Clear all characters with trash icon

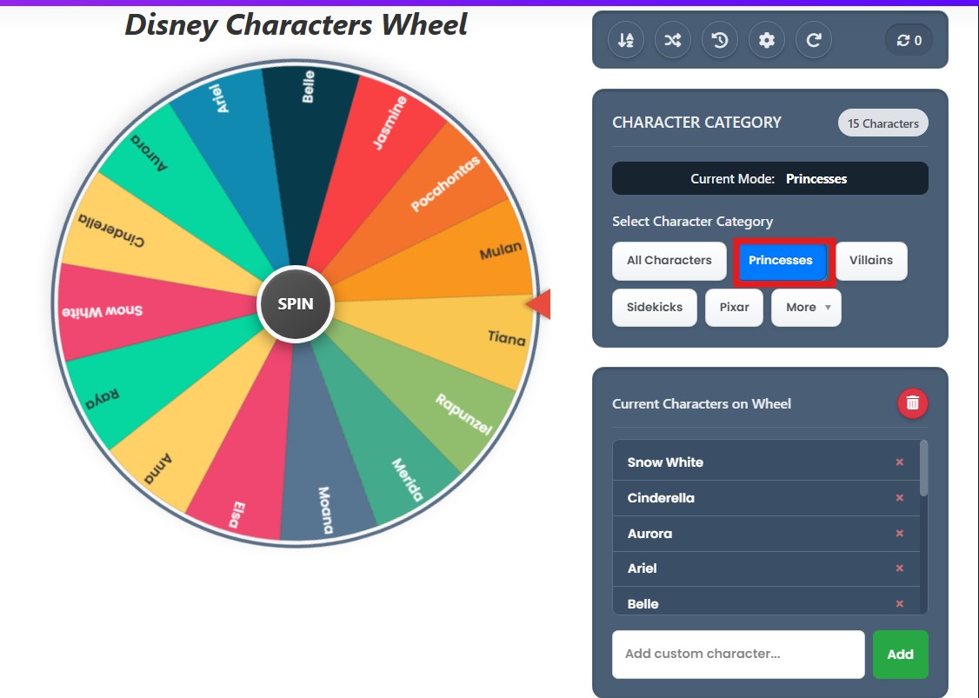coord(912,403)
